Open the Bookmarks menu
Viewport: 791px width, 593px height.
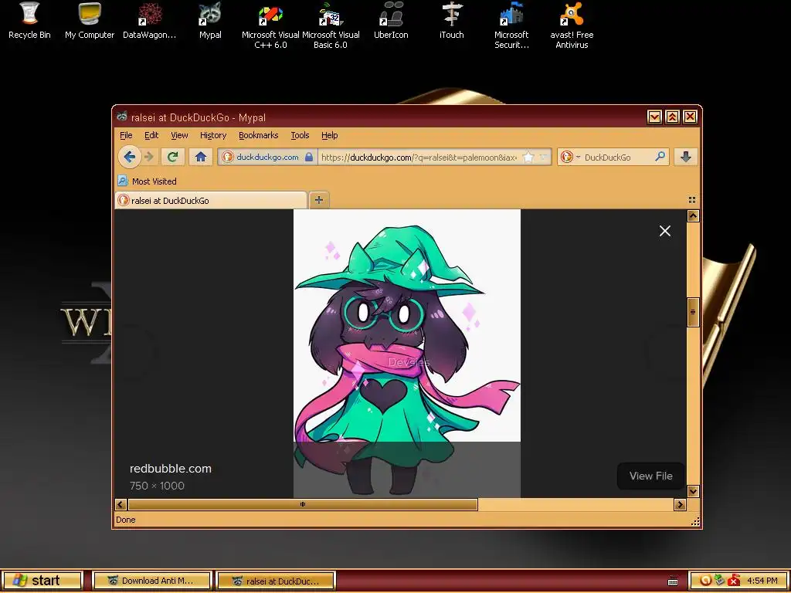point(258,135)
